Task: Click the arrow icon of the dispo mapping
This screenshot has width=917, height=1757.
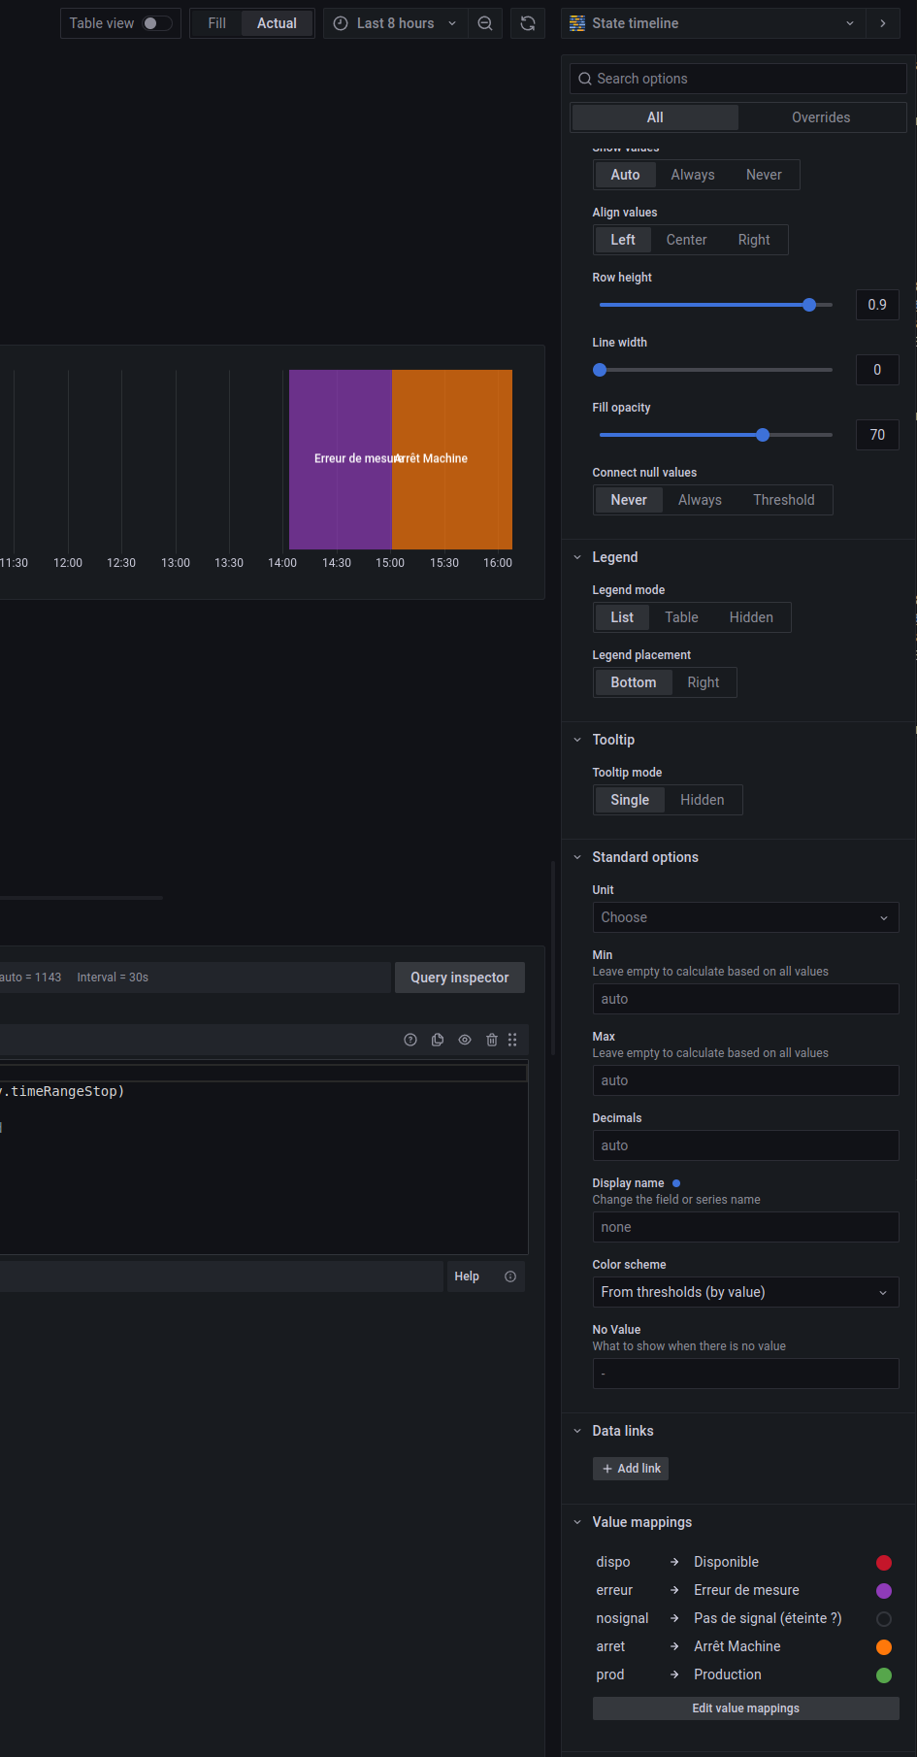Action: (x=674, y=1562)
